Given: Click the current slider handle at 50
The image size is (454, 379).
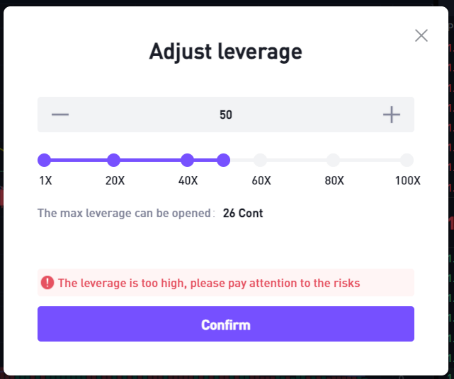Looking at the screenshot, I should pos(224,160).
